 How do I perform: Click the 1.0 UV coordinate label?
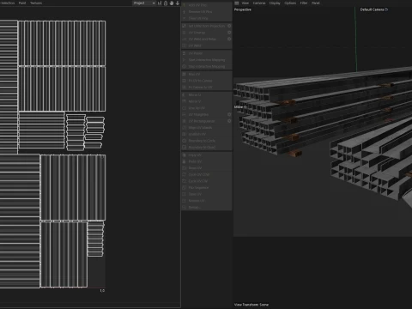coord(102,291)
